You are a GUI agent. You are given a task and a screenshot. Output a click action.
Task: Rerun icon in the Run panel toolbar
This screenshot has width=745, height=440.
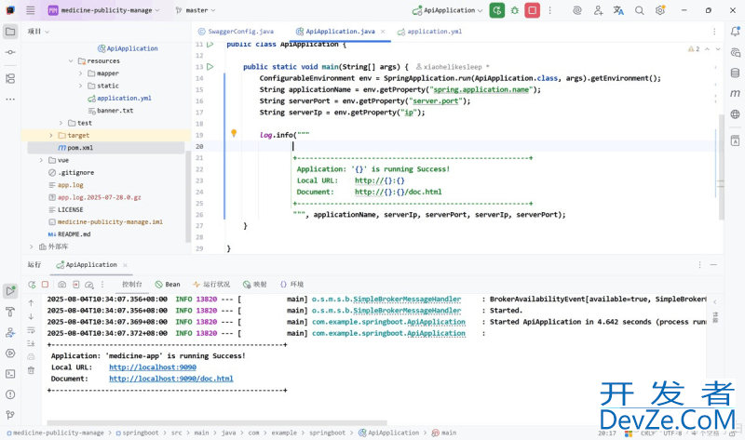32,285
